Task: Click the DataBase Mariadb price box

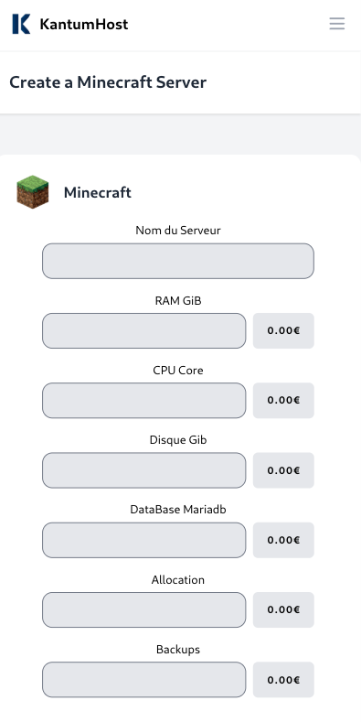Action: click(283, 540)
